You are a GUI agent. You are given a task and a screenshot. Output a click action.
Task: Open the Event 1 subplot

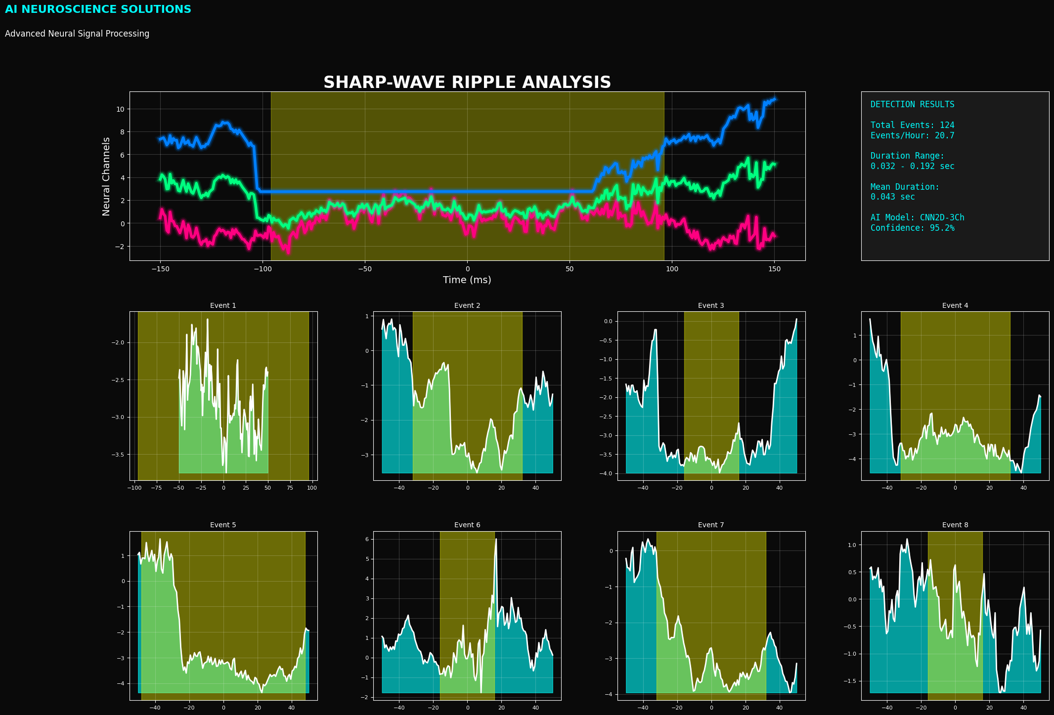tap(223, 396)
